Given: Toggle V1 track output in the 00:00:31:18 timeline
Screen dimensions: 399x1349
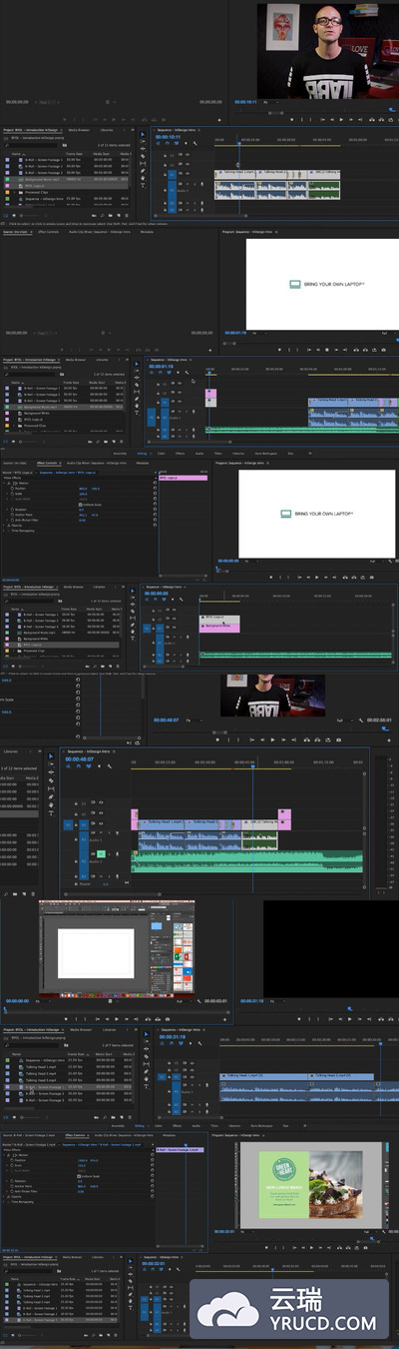Looking at the screenshot, I should (193, 1077).
